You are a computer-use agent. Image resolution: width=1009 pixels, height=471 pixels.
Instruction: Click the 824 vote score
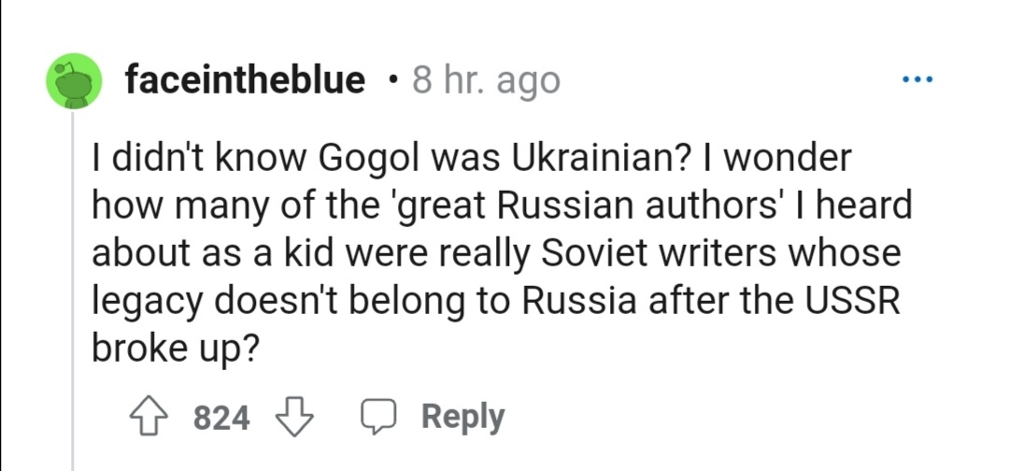coord(221,418)
